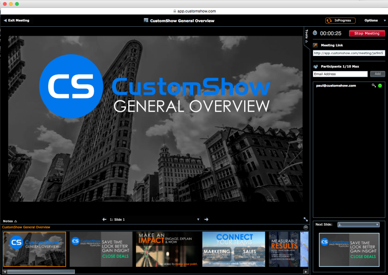Viewport: 388px width, 275px height.
Task: Go to previous slide with left arrow
Action: pyautogui.click(x=104, y=219)
